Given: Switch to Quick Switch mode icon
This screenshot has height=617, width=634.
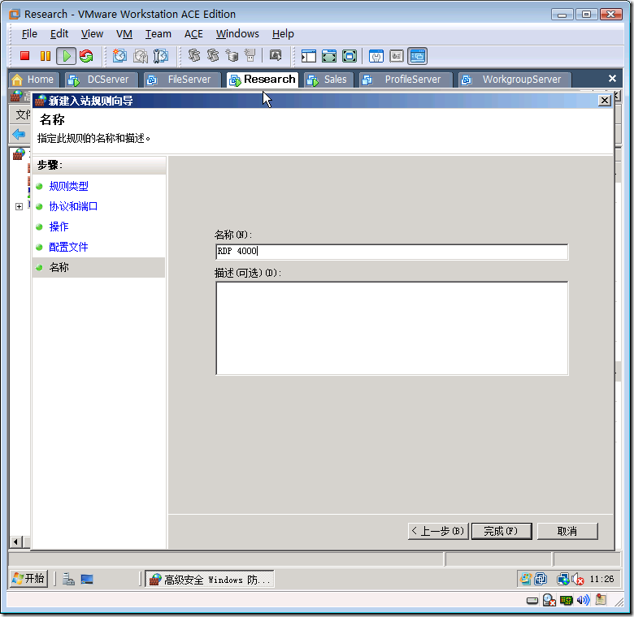Looking at the screenshot, I should pos(329,56).
